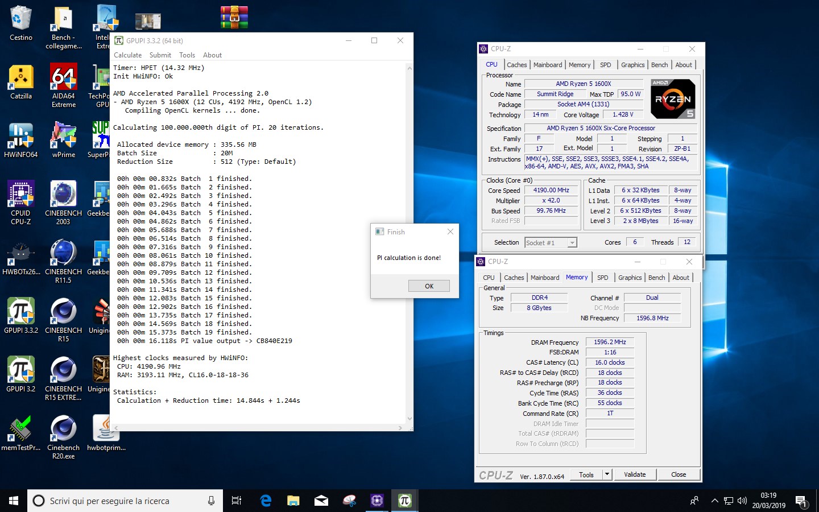Select Caches tab in lower CPU-Z
This screenshot has height=512, width=819.
coord(514,278)
